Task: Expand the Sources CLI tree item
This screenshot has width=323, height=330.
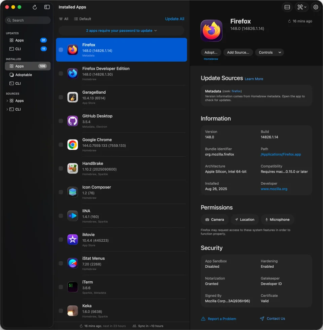Action: [x=7, y=109]
